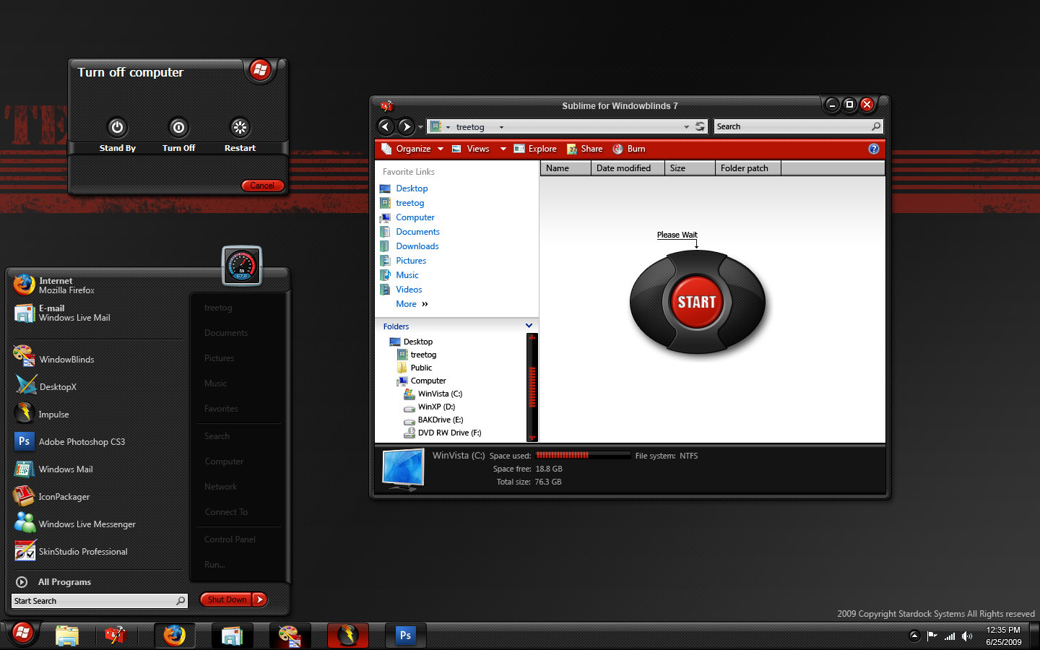The height and width of the screenshot is (650, 1040).
Task: Refresh the Explorer address bar
Action: [x=700, y=126]
